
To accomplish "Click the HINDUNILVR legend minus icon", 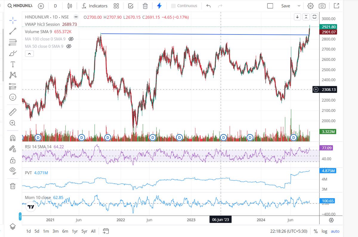I will [76, 17].
